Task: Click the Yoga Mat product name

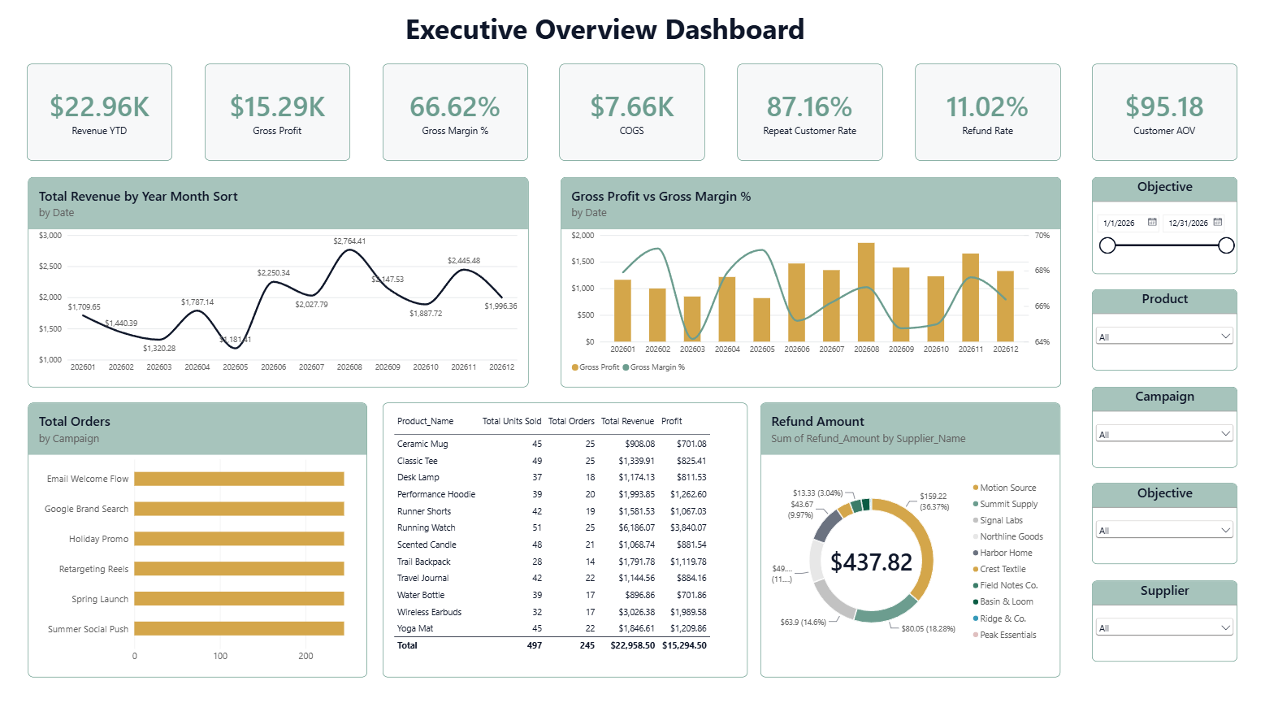Action: [x=415, y=628]
